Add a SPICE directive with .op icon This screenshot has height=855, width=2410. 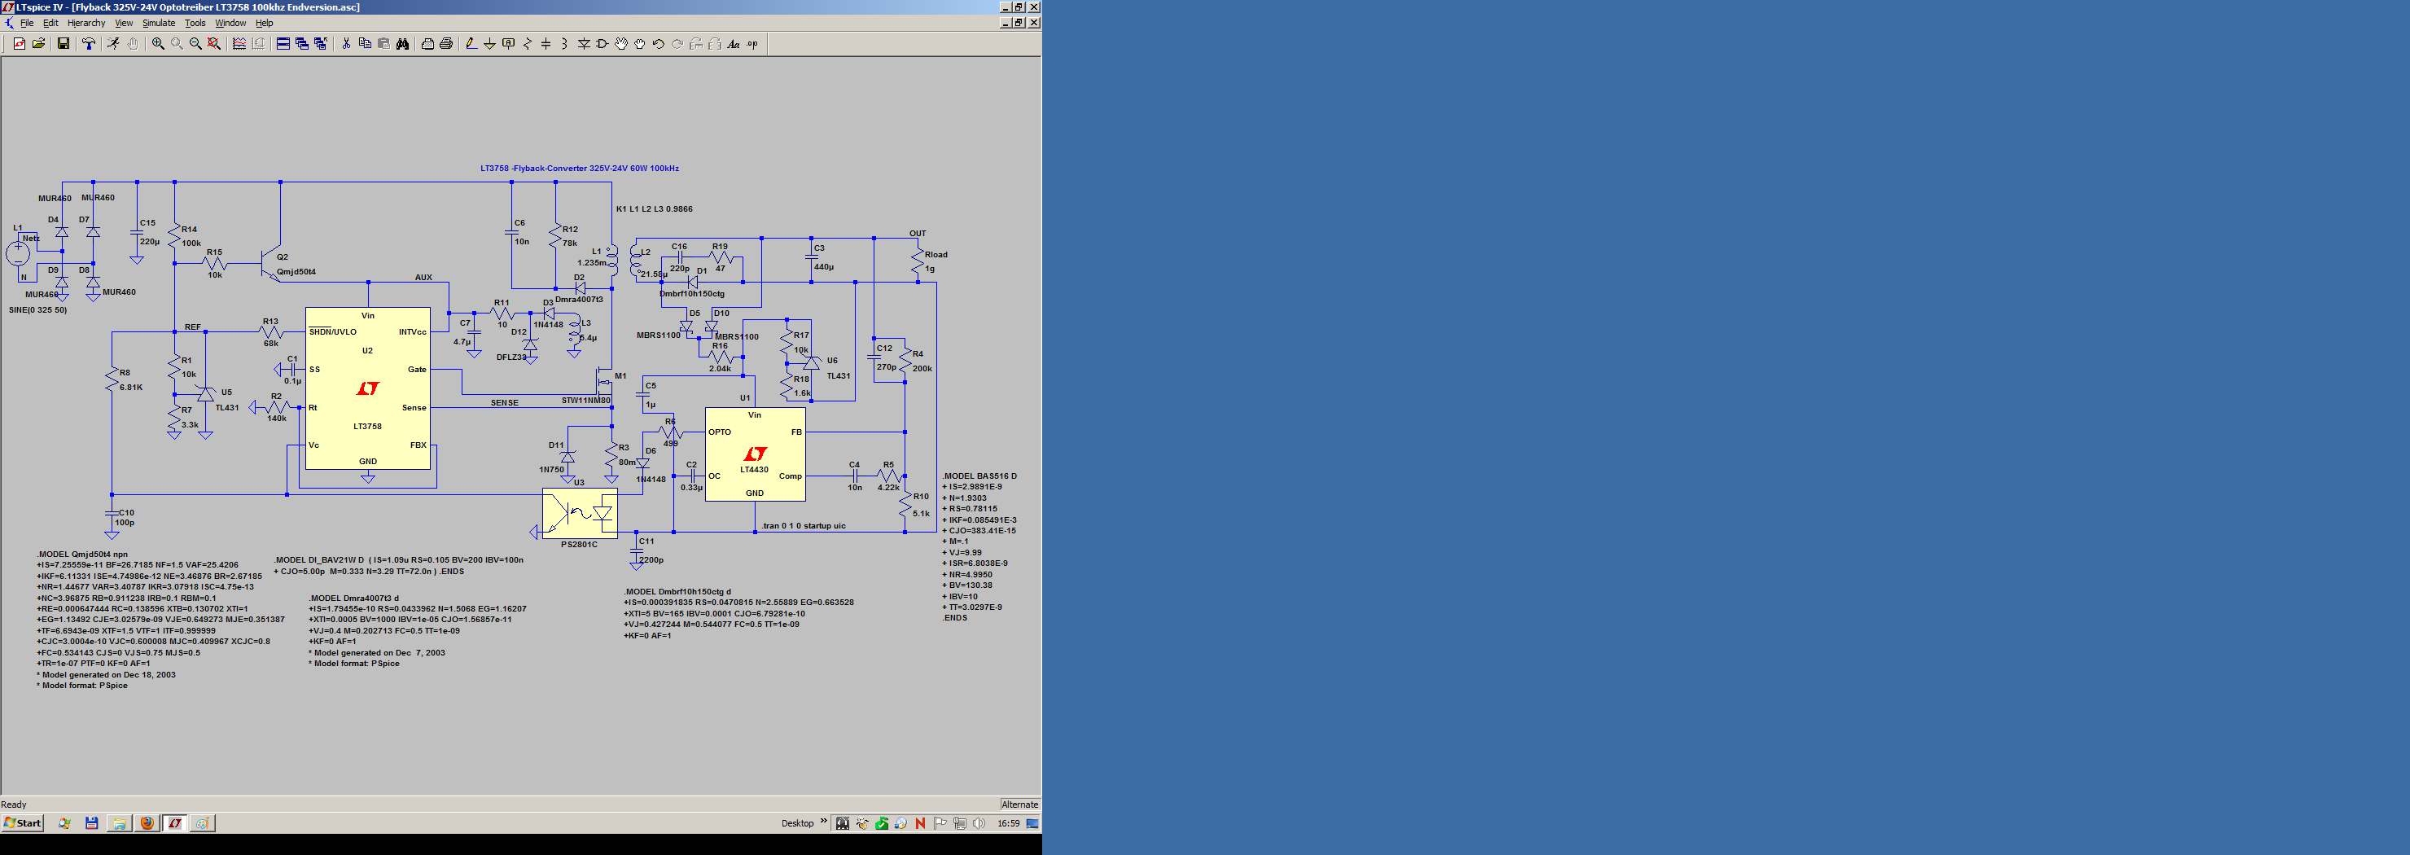[753, 44]
